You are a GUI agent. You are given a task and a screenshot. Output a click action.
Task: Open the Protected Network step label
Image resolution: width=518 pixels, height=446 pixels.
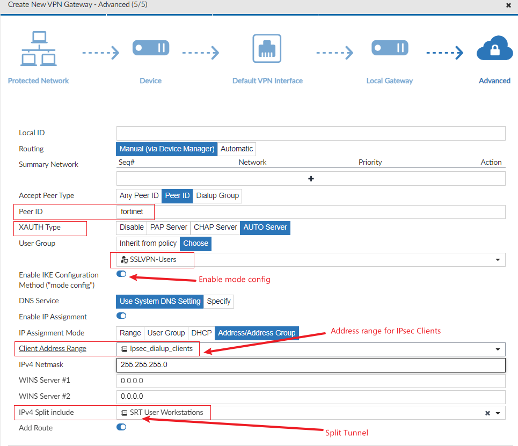point(38,81)
